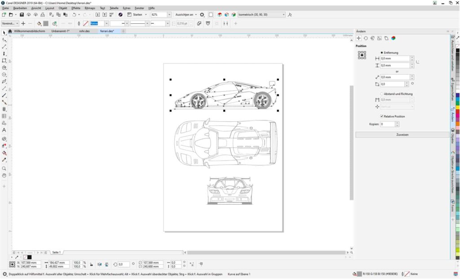Click the Undo arrow icon
The width and height of the screenshot is (460, 279).
click(x=74, y=14)
